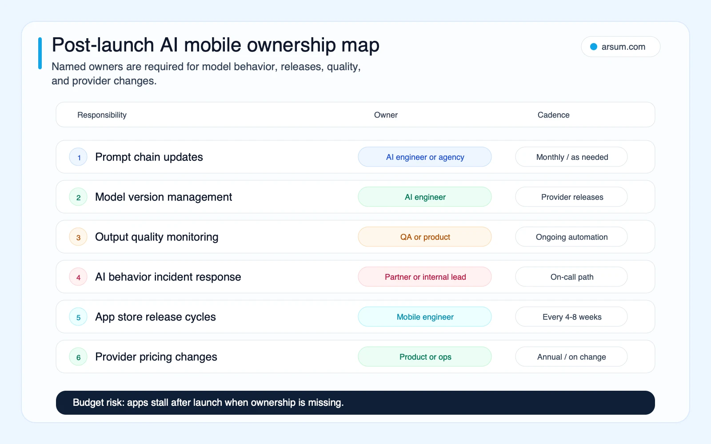Select the number 5 circle badge
Image resolution: width=711 pixels, height=444 pixels.
coord(78,317)
